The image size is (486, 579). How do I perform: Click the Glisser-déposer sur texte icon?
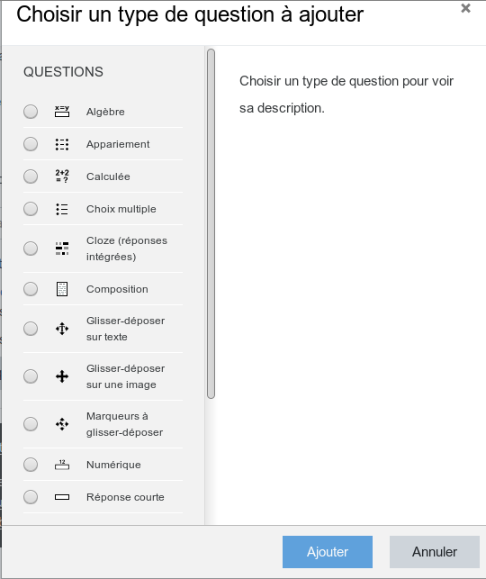(x=62, y=329)
